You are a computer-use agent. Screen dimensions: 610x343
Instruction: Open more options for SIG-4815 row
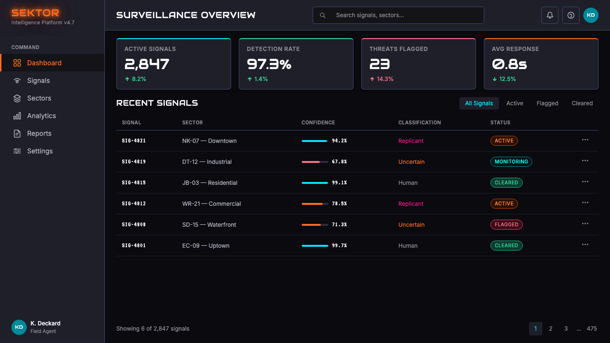coord(585,182)
